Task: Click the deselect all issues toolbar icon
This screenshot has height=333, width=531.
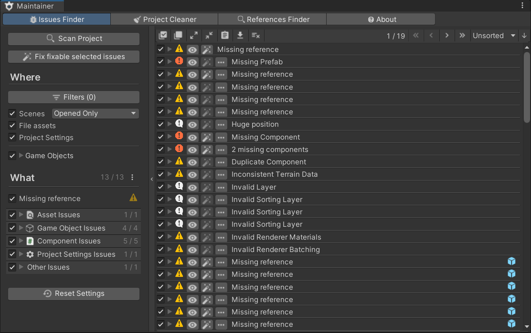Action: click(178, 35)
